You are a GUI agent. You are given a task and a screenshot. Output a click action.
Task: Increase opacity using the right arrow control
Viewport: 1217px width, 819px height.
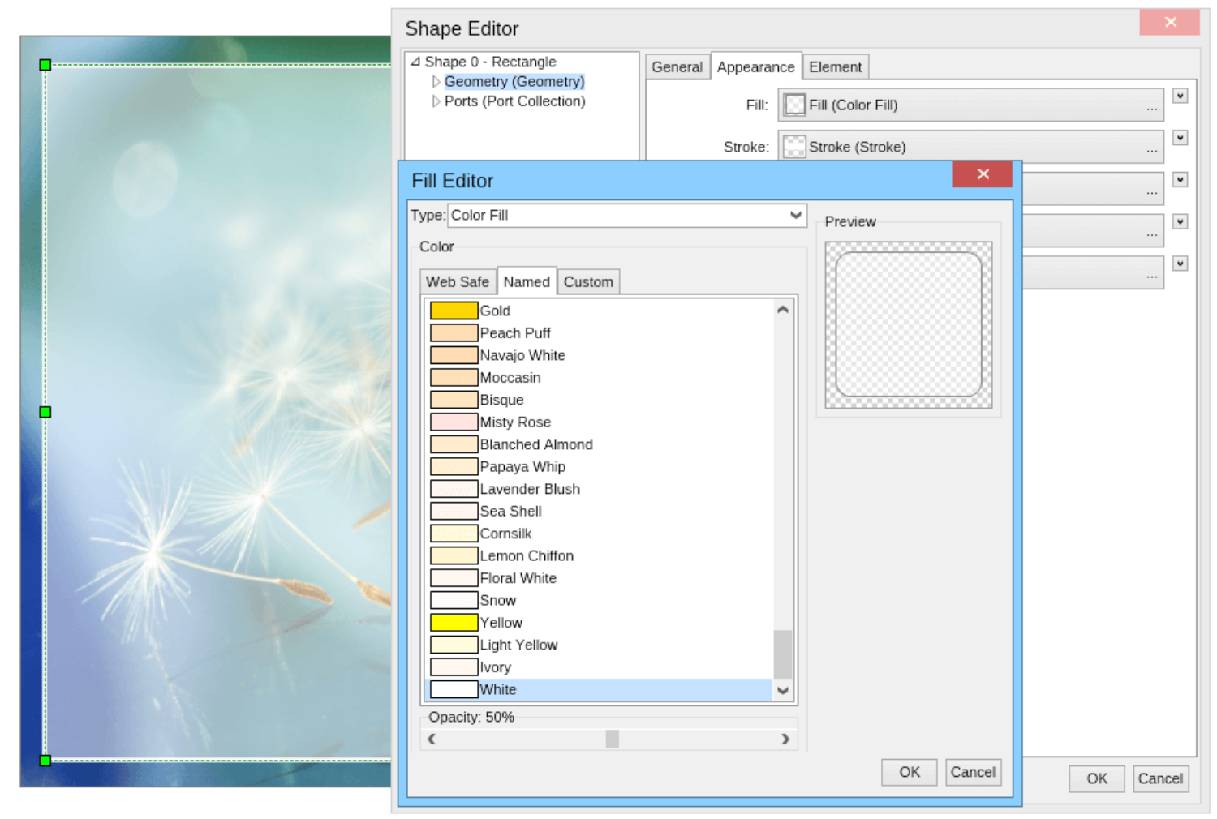785,739
